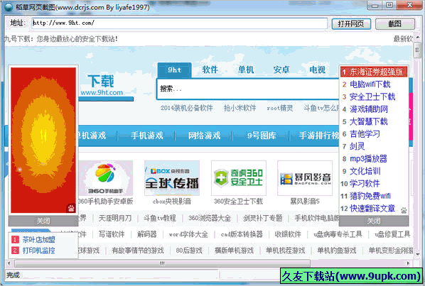The image size is (425, 286).
Task: Open cbox央视影音 link
Action: (x=172, y=202)
